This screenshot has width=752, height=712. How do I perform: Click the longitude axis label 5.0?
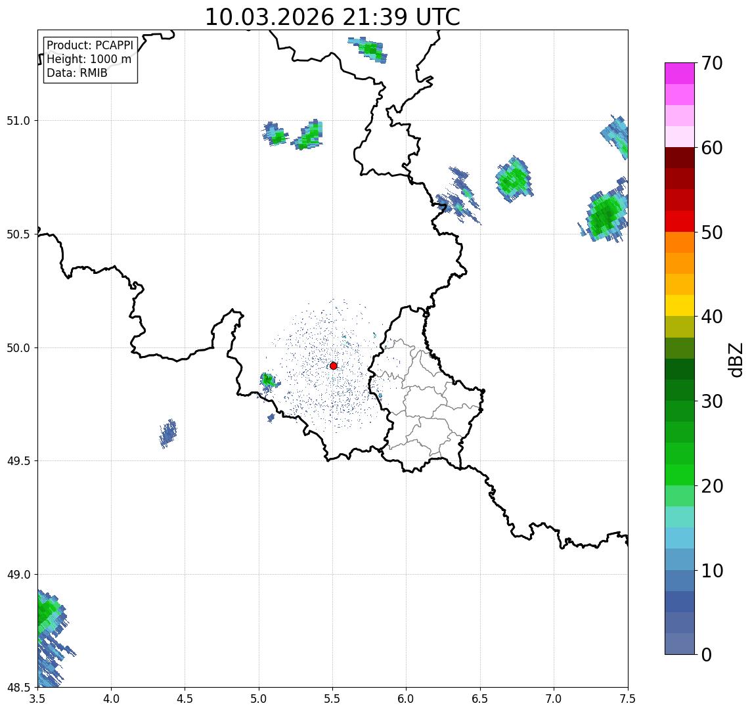tap(259, 699)
